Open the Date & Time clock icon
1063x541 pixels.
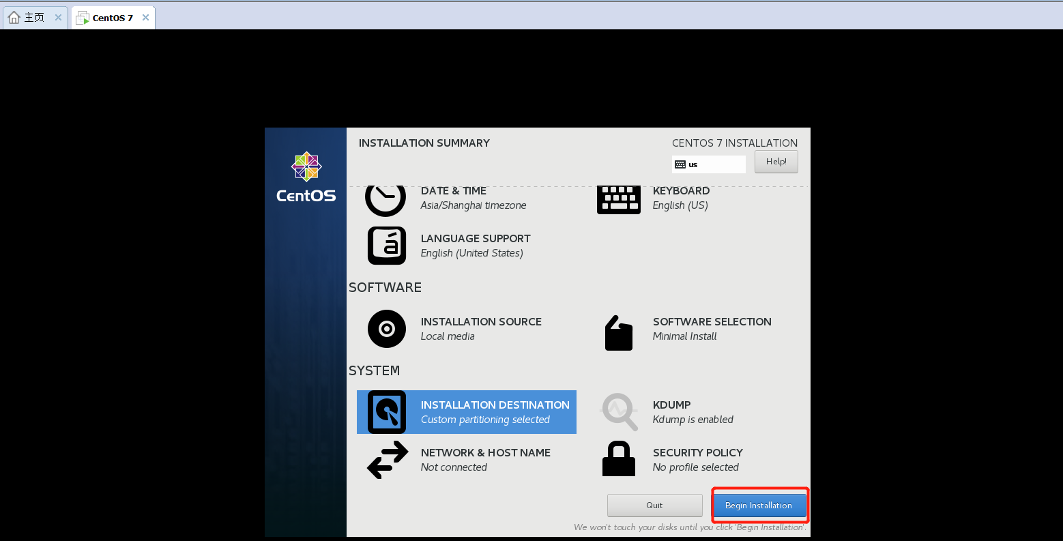pos(385,201)
